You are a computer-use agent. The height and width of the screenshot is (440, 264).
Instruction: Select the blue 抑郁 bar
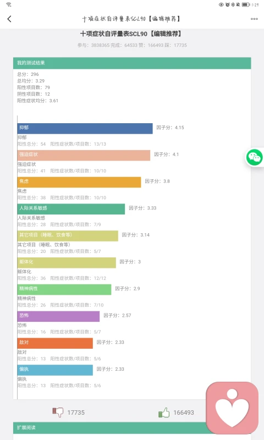[x=85, y=129]
